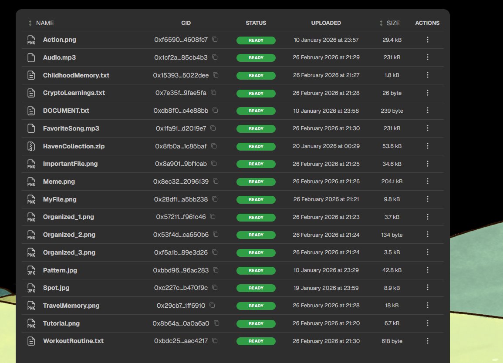Viewport: 503px width, 363px height.
Task: Click the CID text 0x8fb0a...1c85baf
Action: coord(181,146)
